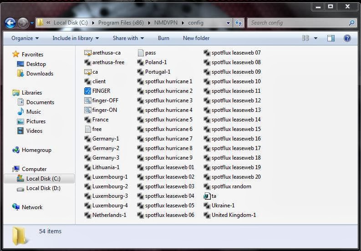Select Computer in navigation pane

(34, 169)
